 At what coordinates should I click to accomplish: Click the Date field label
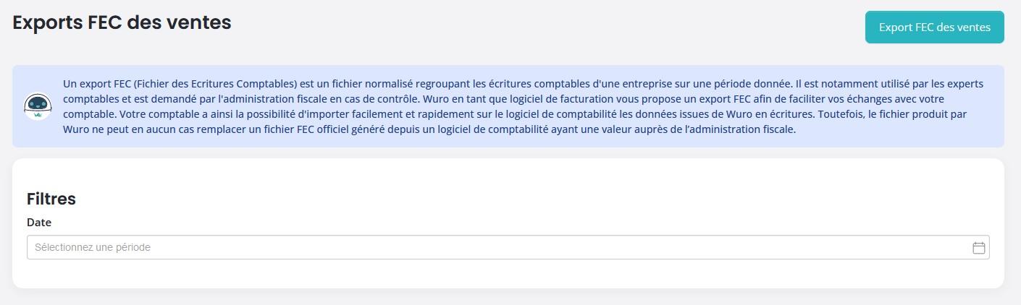click(39, 223)
